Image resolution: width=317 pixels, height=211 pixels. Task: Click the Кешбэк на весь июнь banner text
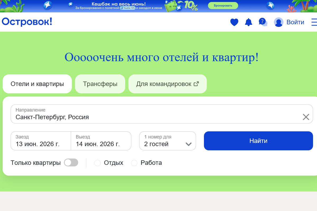[x=119, y=4]
